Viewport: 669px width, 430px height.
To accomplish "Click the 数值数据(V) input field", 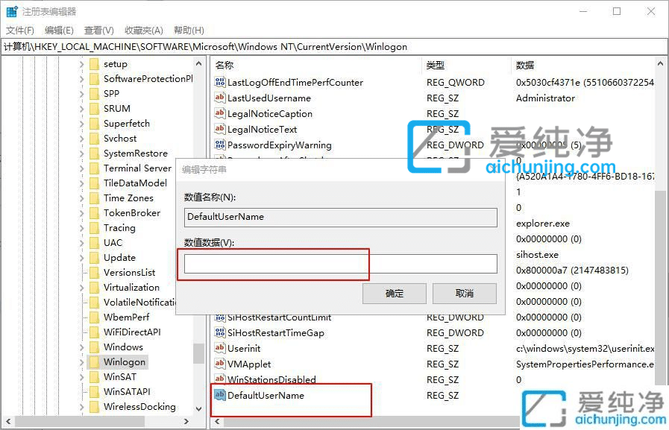I will [x=341, y=264].
